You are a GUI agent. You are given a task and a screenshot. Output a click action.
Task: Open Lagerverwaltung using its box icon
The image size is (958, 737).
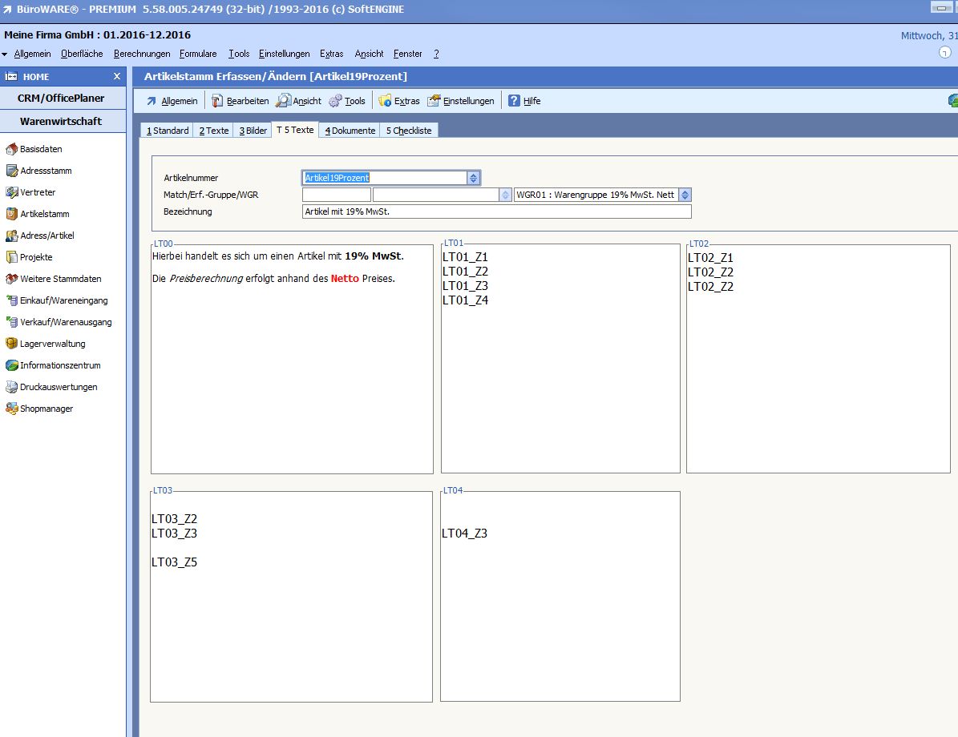(x=11, y=344)
